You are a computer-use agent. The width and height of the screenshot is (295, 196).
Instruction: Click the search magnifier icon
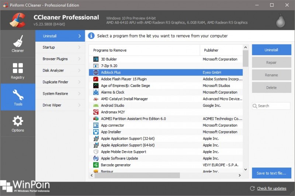(x=255, y=106)
